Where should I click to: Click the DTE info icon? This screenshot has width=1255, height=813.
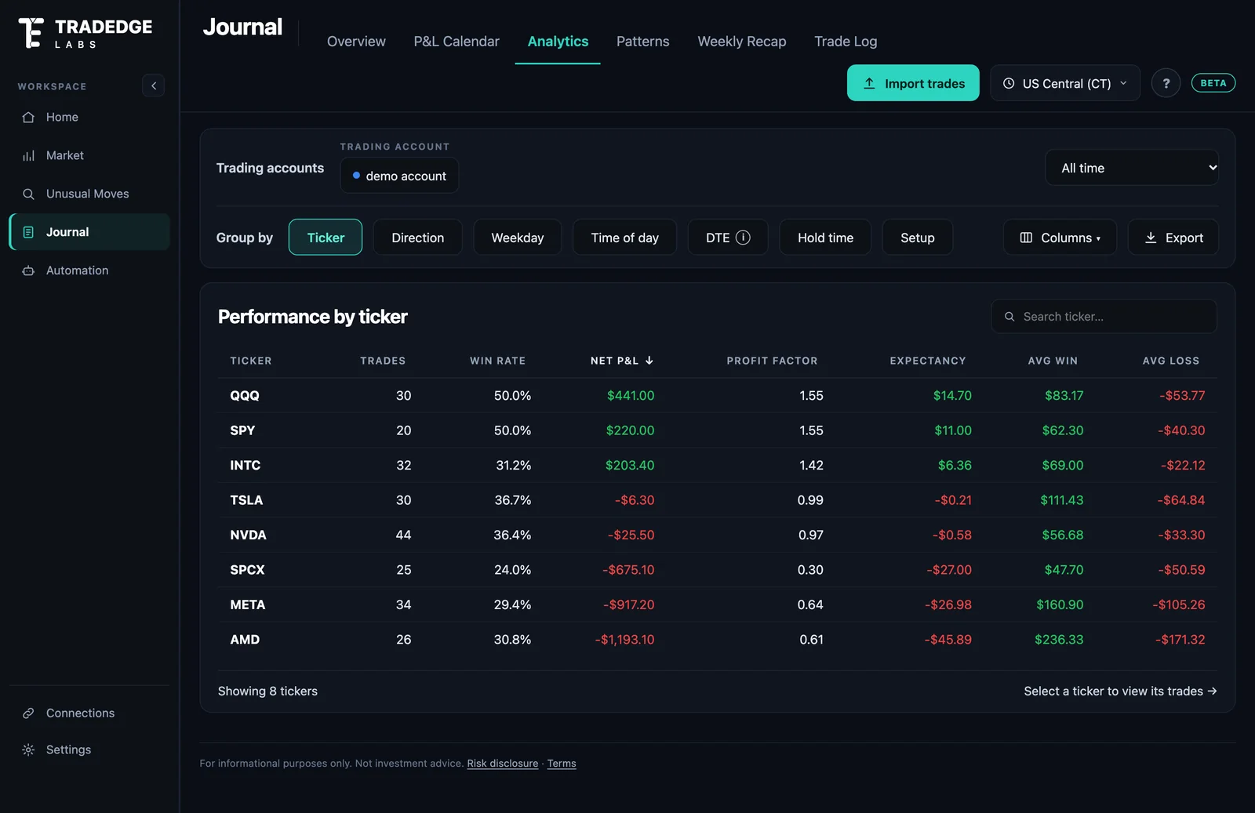pos(743,238)
